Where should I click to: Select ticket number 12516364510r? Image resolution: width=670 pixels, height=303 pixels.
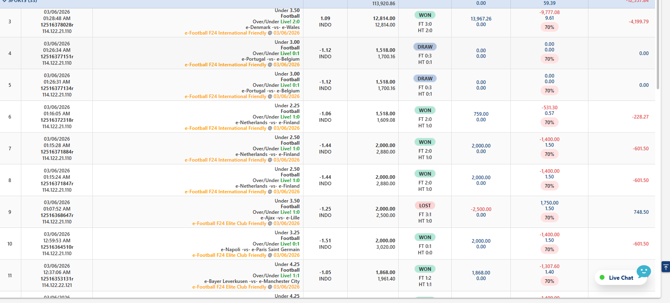(x=57, y=247)
